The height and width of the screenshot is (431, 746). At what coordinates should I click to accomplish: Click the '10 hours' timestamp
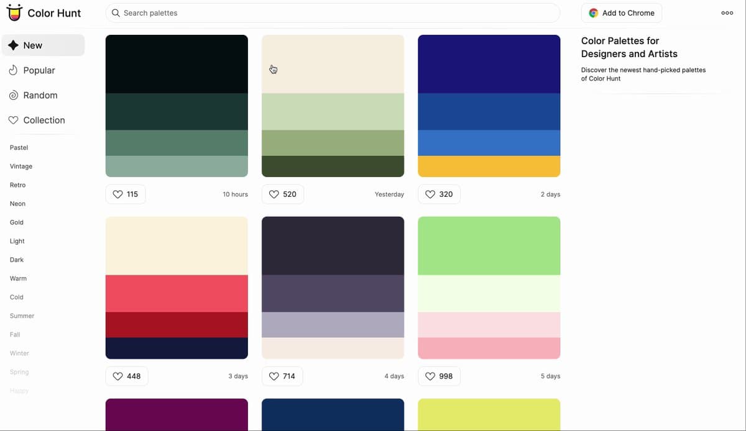point(235,194)
